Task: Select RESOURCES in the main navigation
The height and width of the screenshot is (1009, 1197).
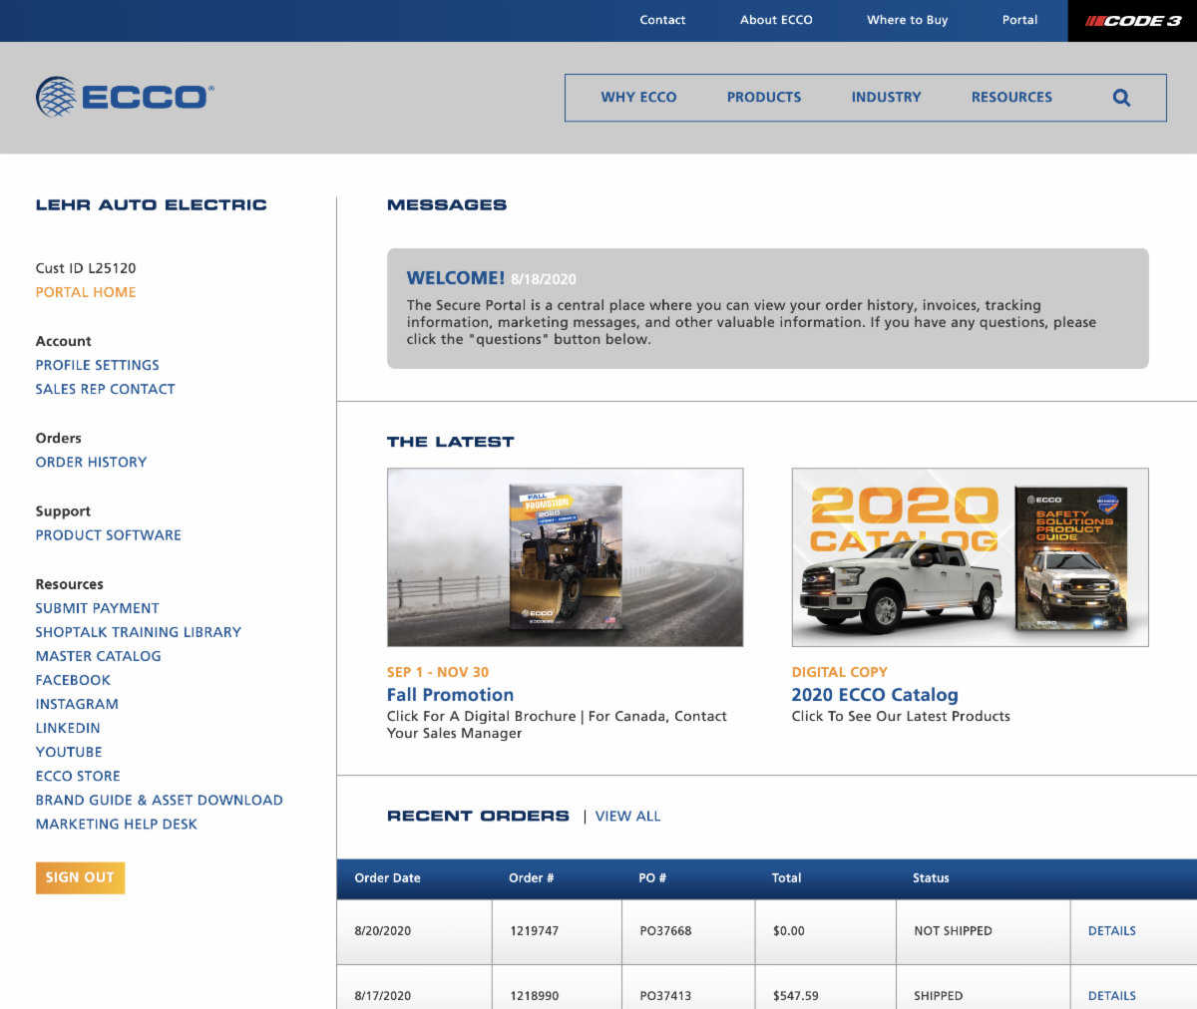Action: [x=1011, y=97]
